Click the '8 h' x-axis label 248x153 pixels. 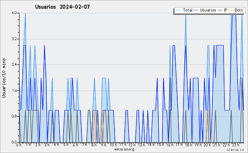click(94, 145)
